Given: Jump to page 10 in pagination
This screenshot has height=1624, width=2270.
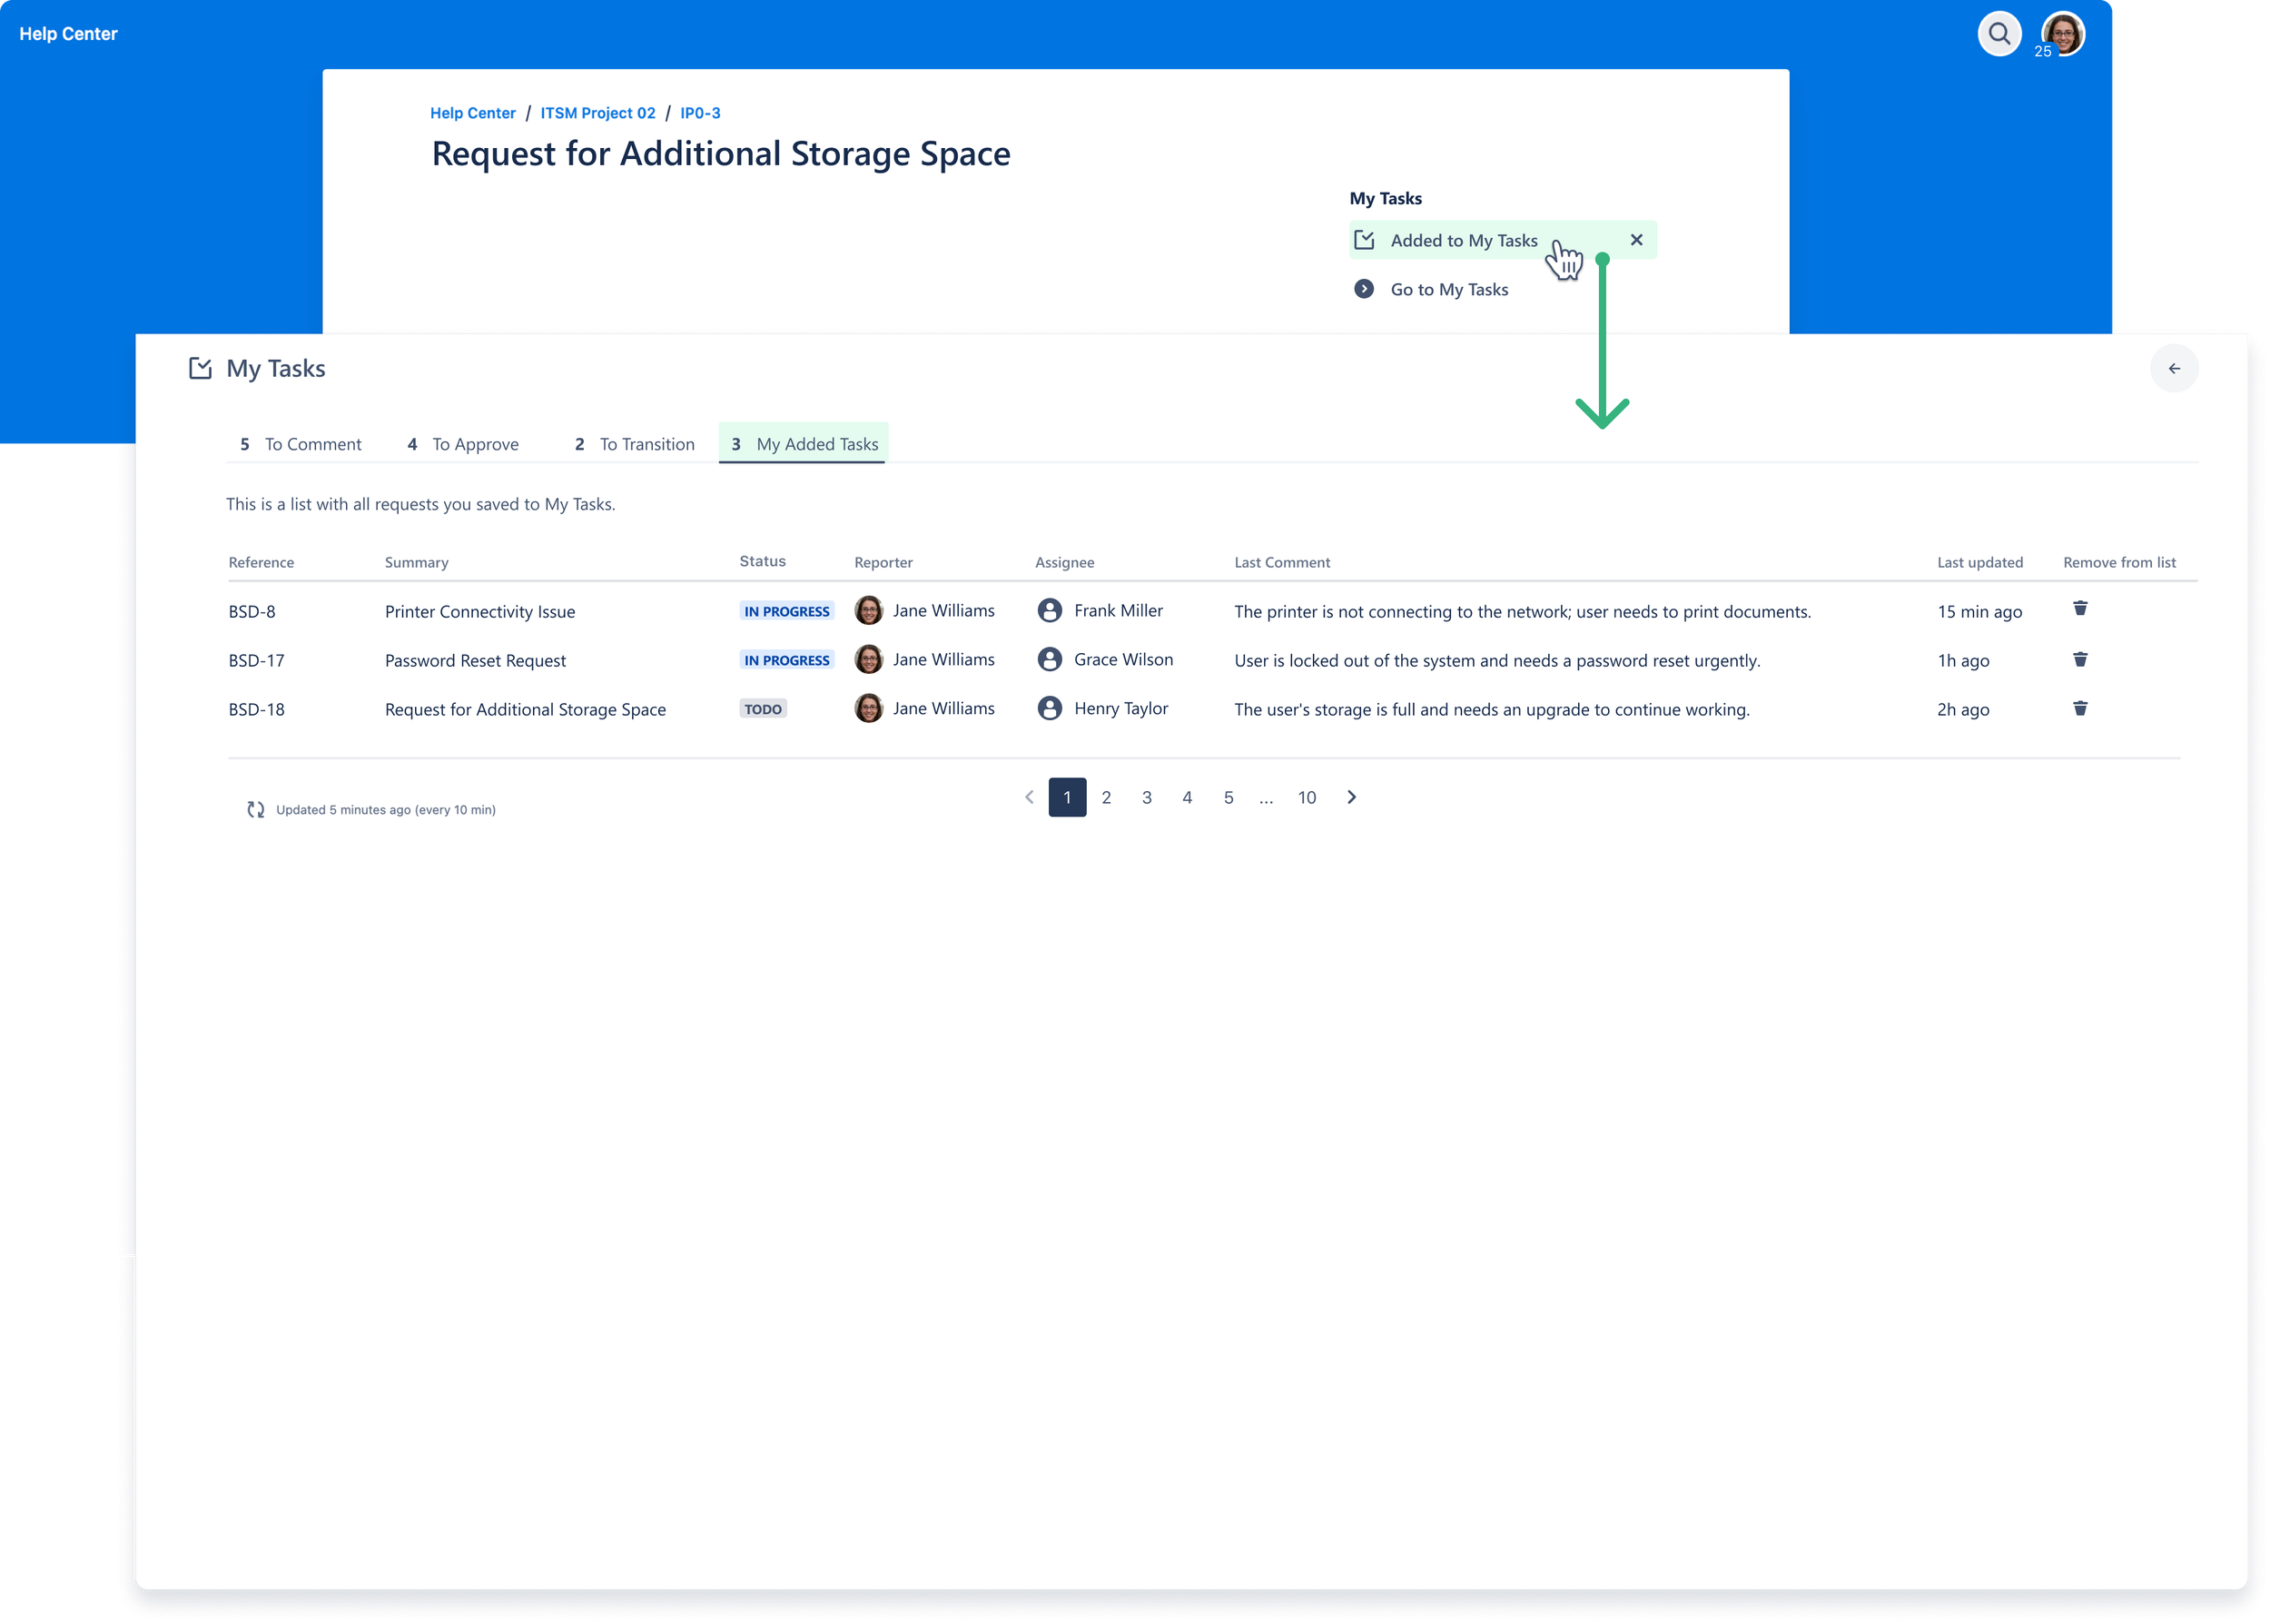Looking at the screenshot, I should click(x=1307, y=797).
